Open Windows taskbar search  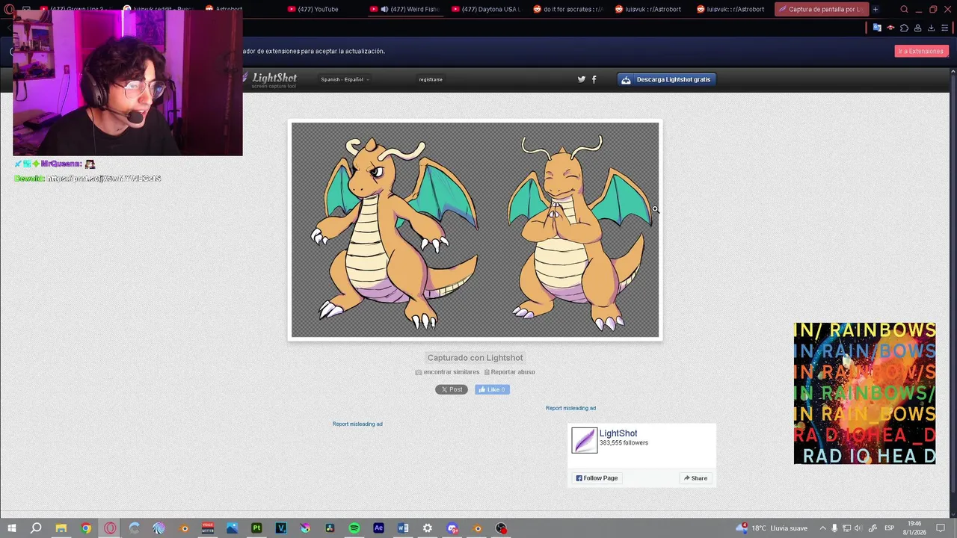pos(36,528)
